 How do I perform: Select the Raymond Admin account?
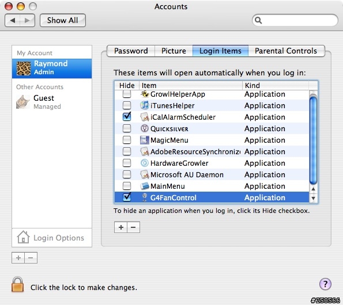coord(52,68)
